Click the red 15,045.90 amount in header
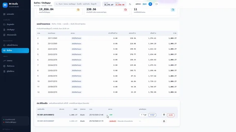The width and height of the screenshot is (236, 132). click(120, 5)
